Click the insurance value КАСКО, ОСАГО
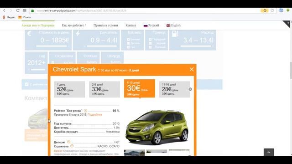This screenshot has width=292, height=164. click(x=109, y=146)
